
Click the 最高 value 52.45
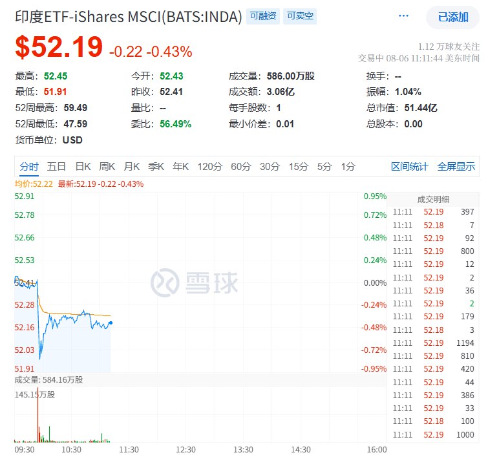click(56, 76)
